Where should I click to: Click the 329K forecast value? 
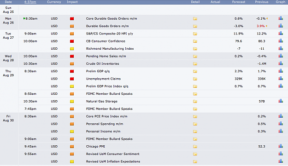(x=239, y=79)
